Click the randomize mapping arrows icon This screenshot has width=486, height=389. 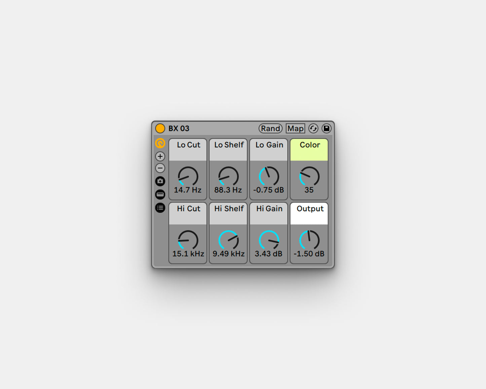point(313,128)
